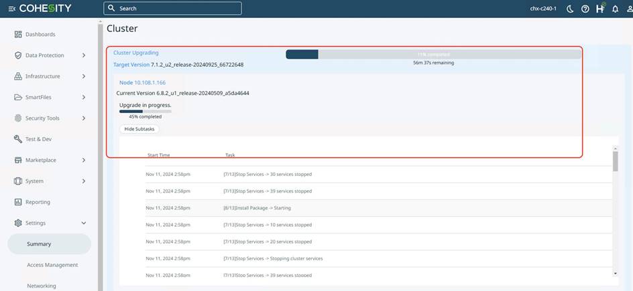Viewport: 633px width, 291px height.
Task: Expand the System menu chevron
Action: point(84,181)
